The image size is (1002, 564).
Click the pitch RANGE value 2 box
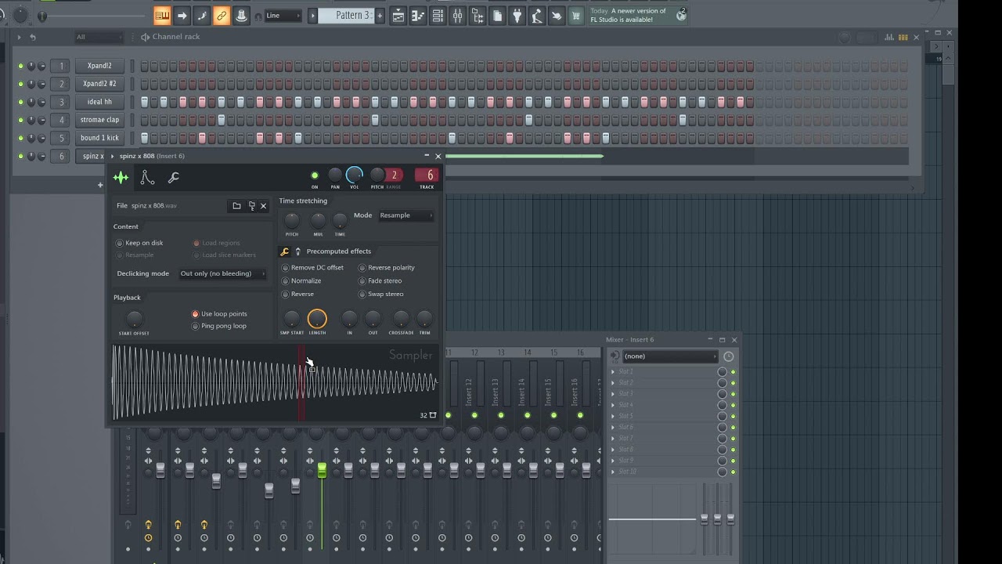tap(394, 175)
